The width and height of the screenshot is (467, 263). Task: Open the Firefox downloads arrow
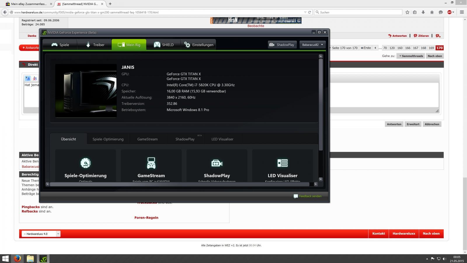[x=423, y=12]
